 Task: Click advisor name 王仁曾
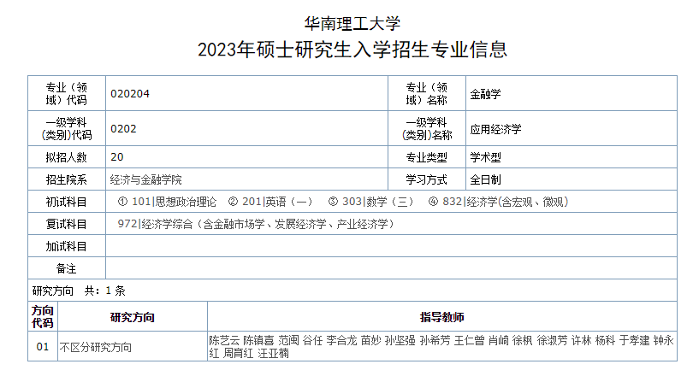pyautogui.click(x=470, y=340)
